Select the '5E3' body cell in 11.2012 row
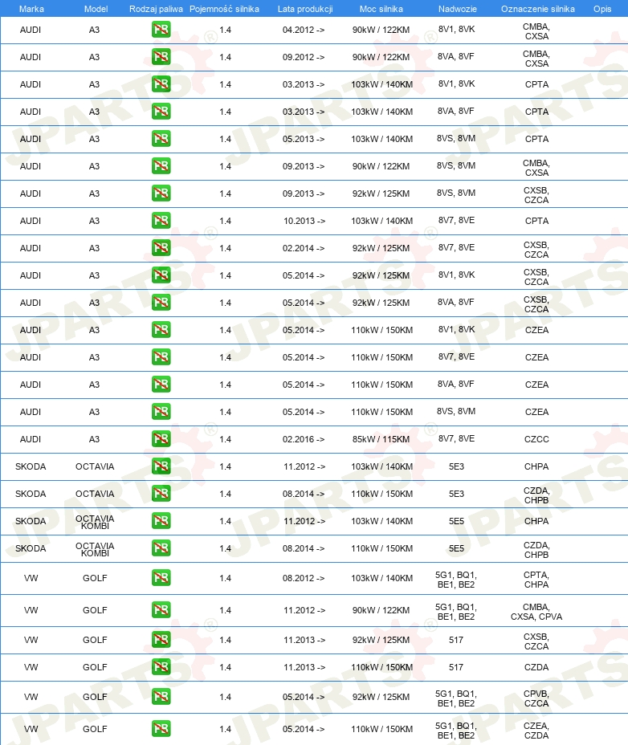 (x=456, y=466)
